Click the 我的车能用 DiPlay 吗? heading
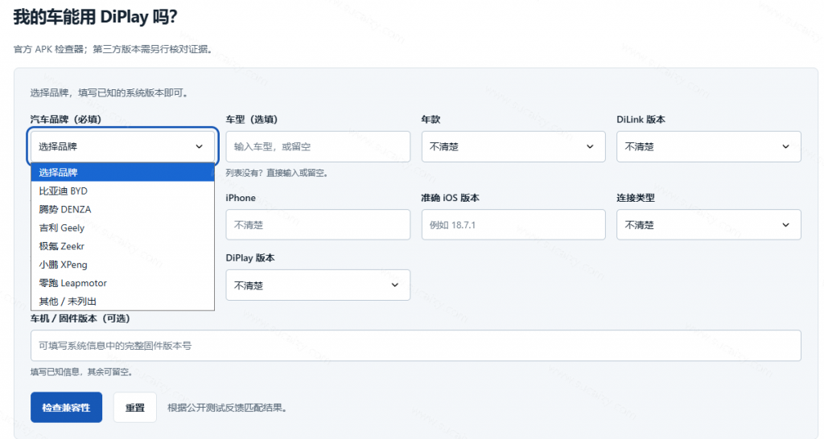 click(95, 17)
